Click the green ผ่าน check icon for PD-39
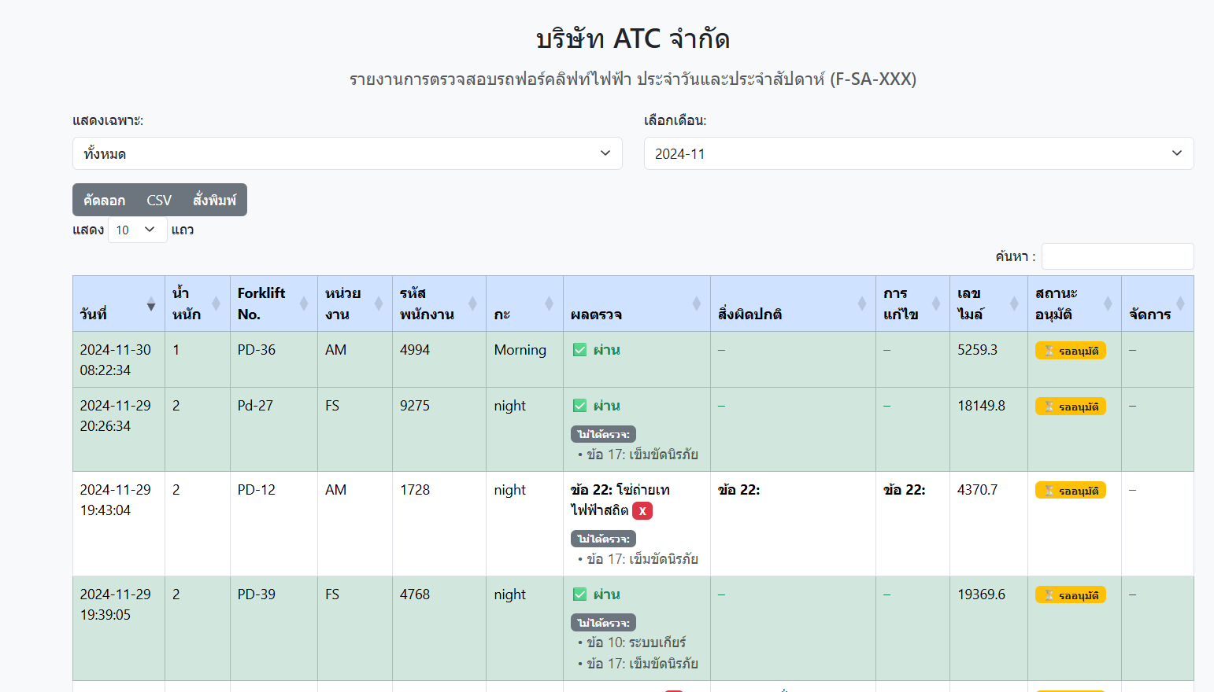Viewport: 1214px width, 692px height. 579,594
